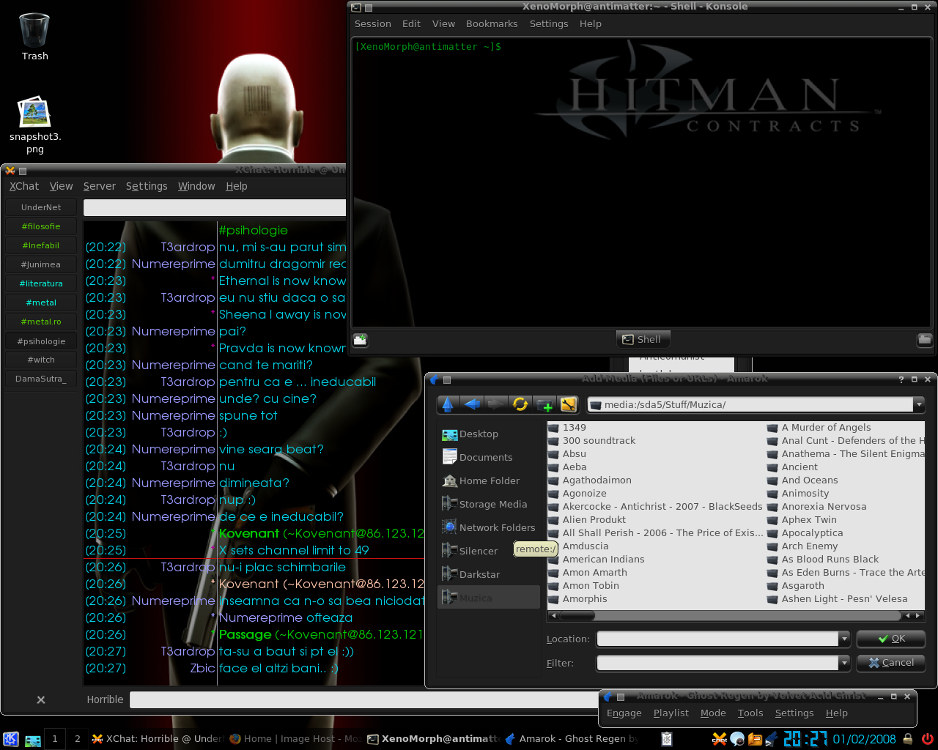This screenshot has height=750, width=938.
Task: Open the Tools menu in Amarok
Action: (x=750, y=713)
